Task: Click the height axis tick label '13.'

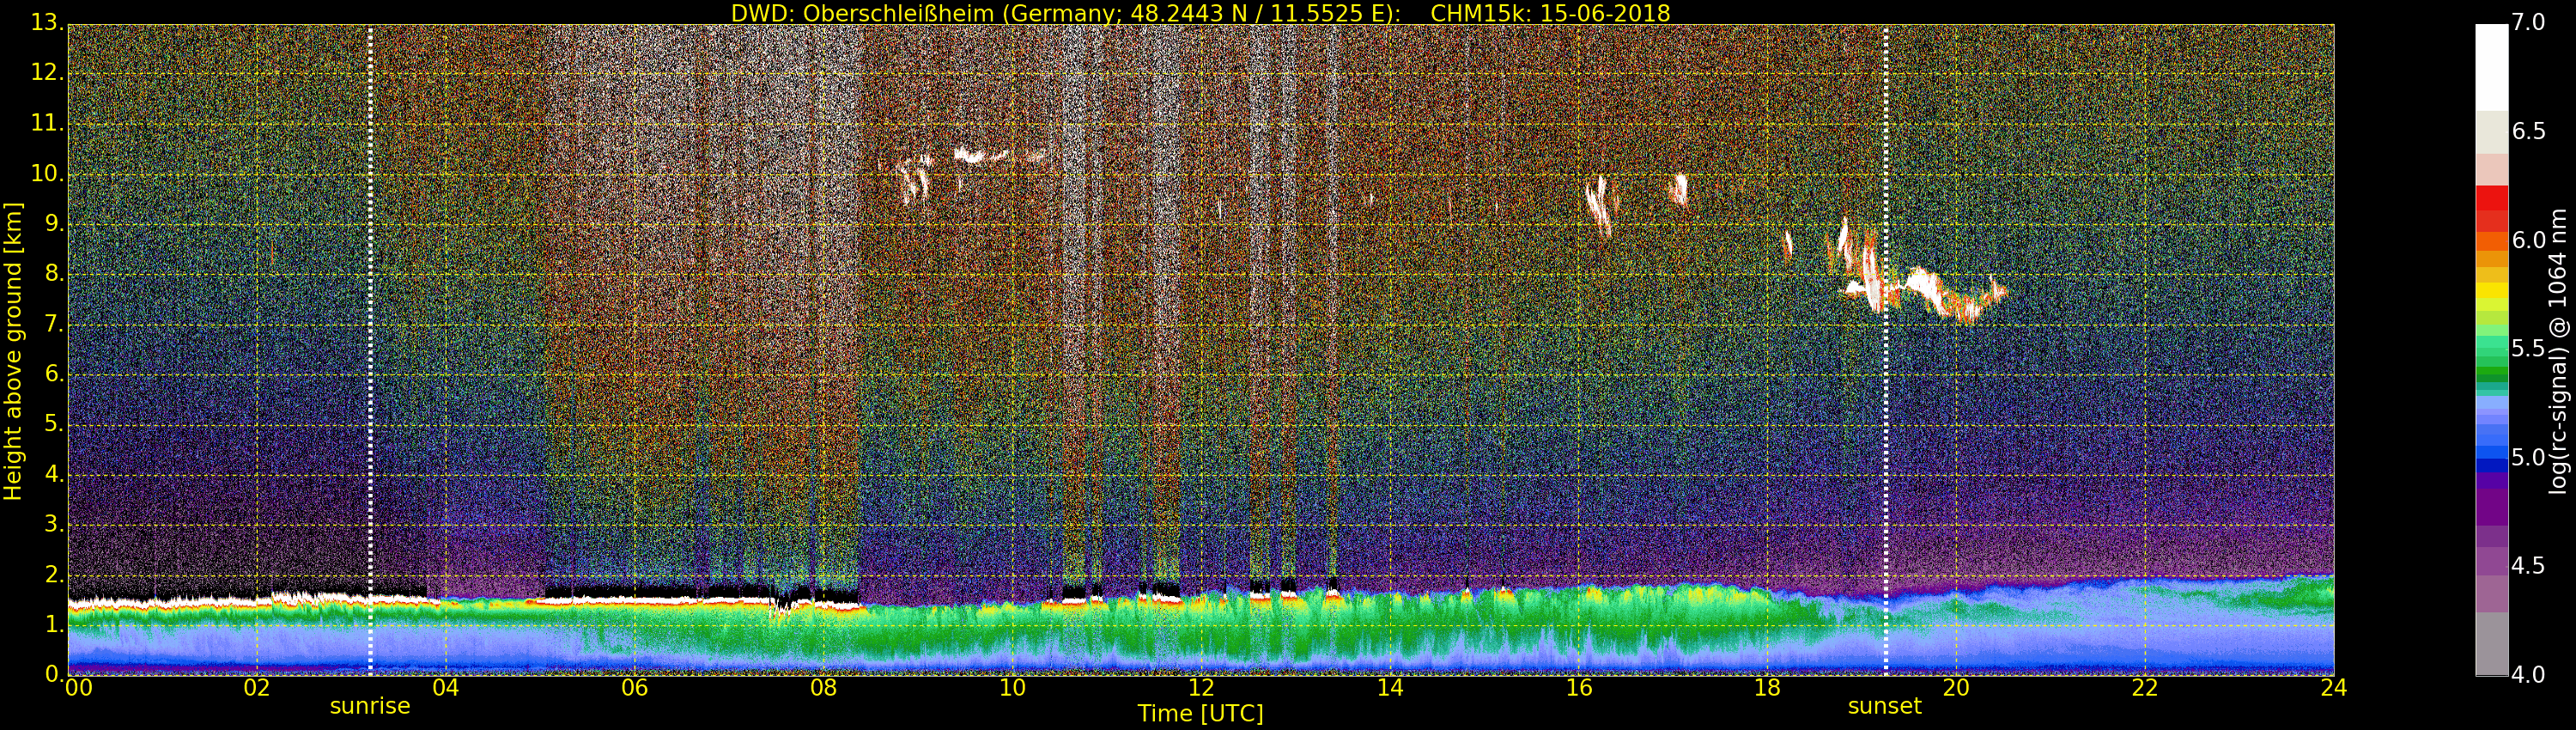Action: click(x=47, y=23)
